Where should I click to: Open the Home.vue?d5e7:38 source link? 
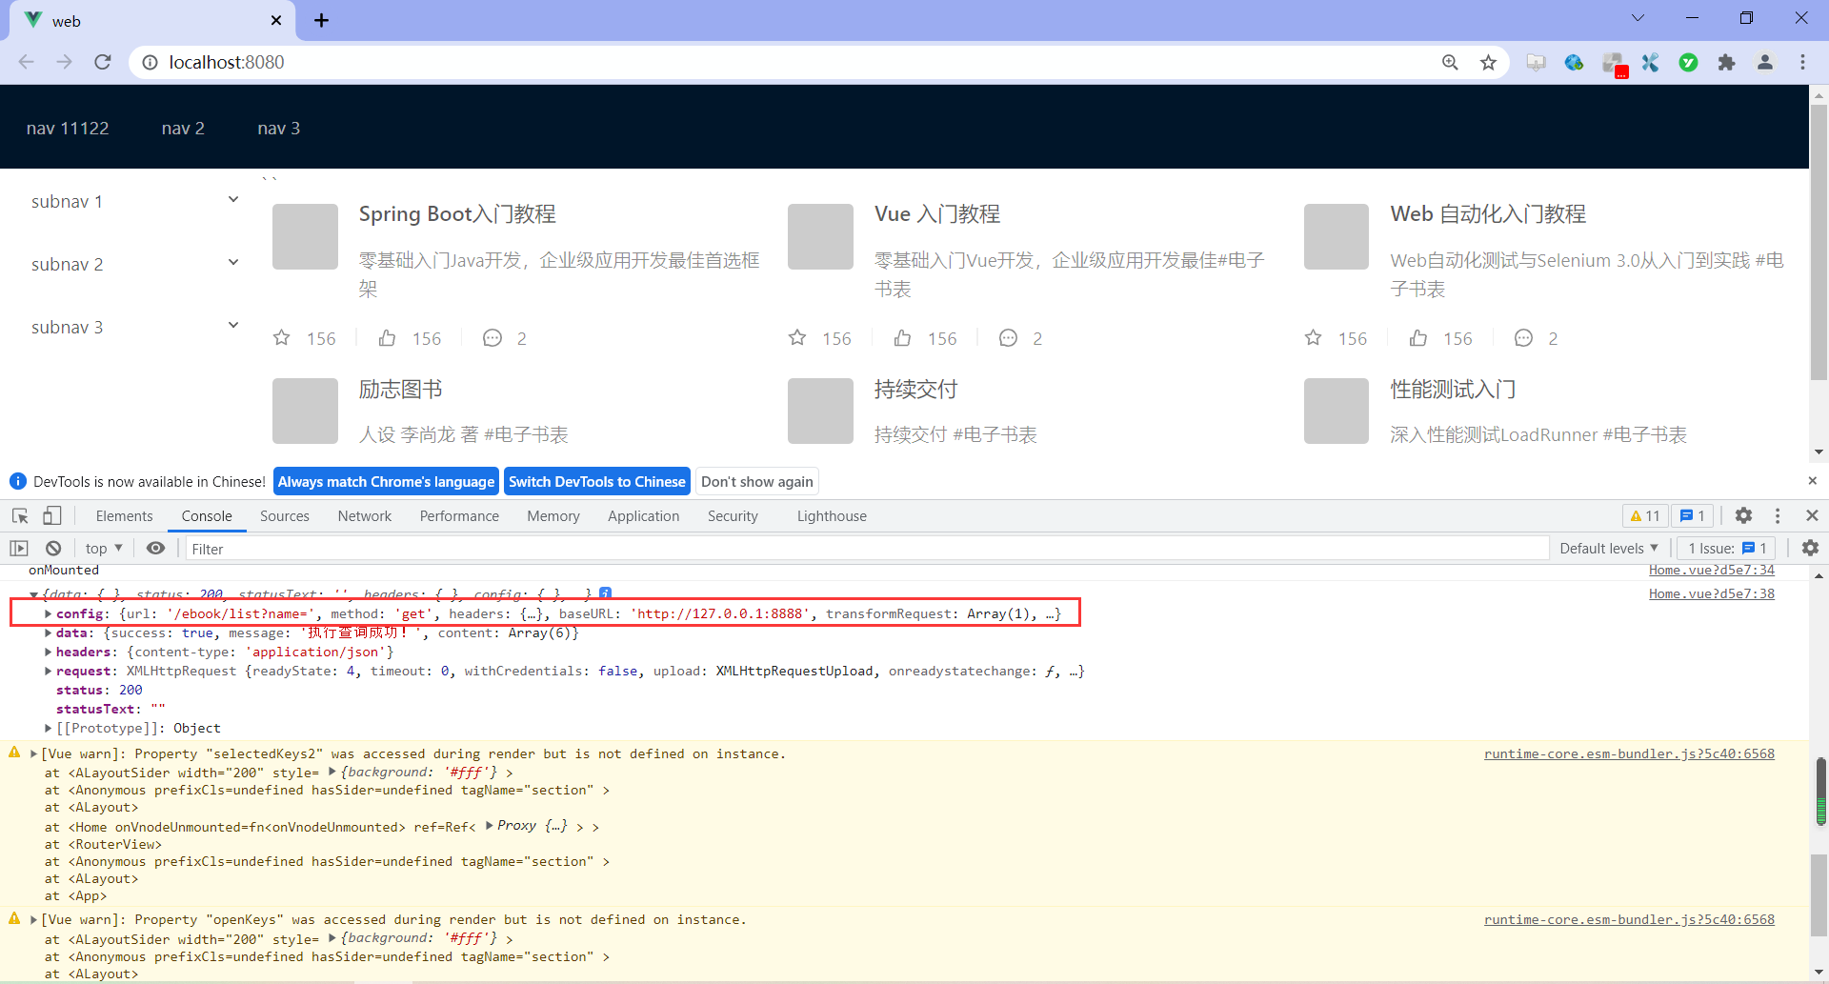(1711, 593)
